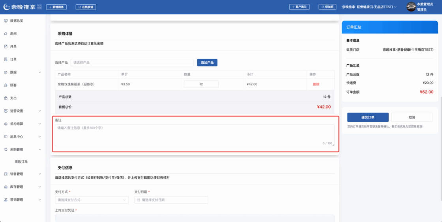Click the 新增顾客 button
Viewport: 442px width, 222px height.
click(56, 7)
